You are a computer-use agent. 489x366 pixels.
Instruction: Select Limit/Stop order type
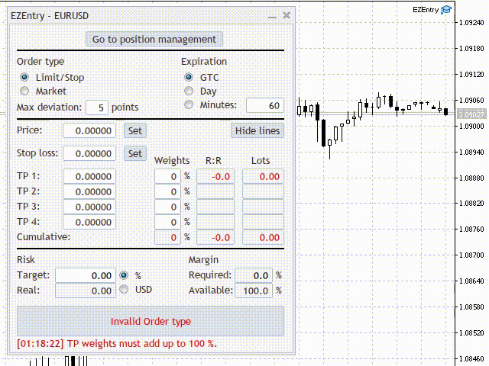click(24, 77)
